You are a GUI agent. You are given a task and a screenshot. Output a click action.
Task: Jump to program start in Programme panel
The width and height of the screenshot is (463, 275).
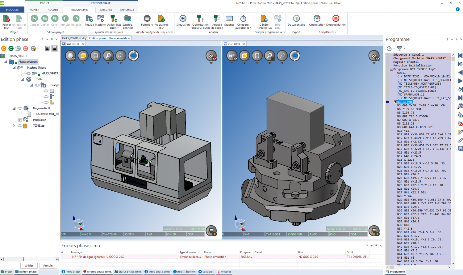tap(460, 56)
